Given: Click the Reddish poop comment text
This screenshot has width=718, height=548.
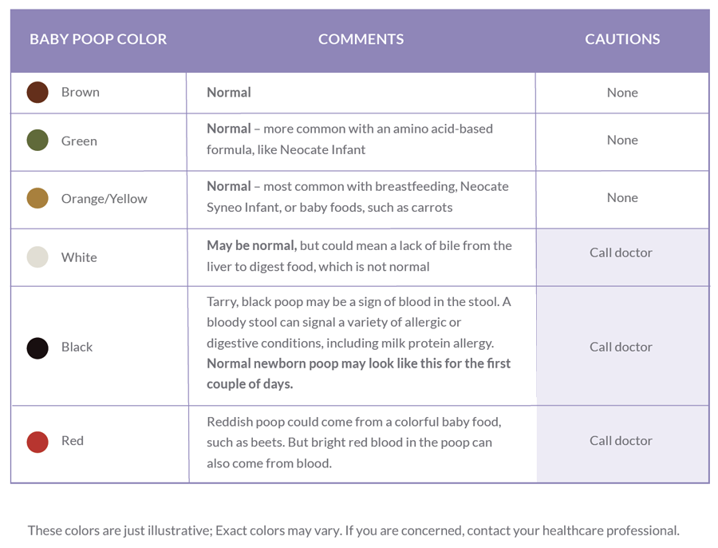Looking at the screenshot, I should [354, 443].
